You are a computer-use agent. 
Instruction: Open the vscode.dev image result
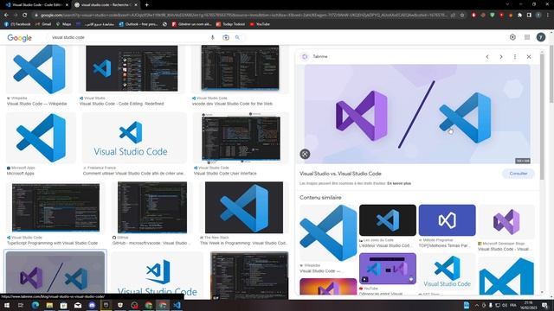[x=241, y=67]
